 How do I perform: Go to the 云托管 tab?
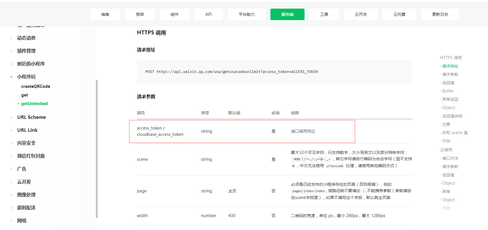(x=399, y=14)
